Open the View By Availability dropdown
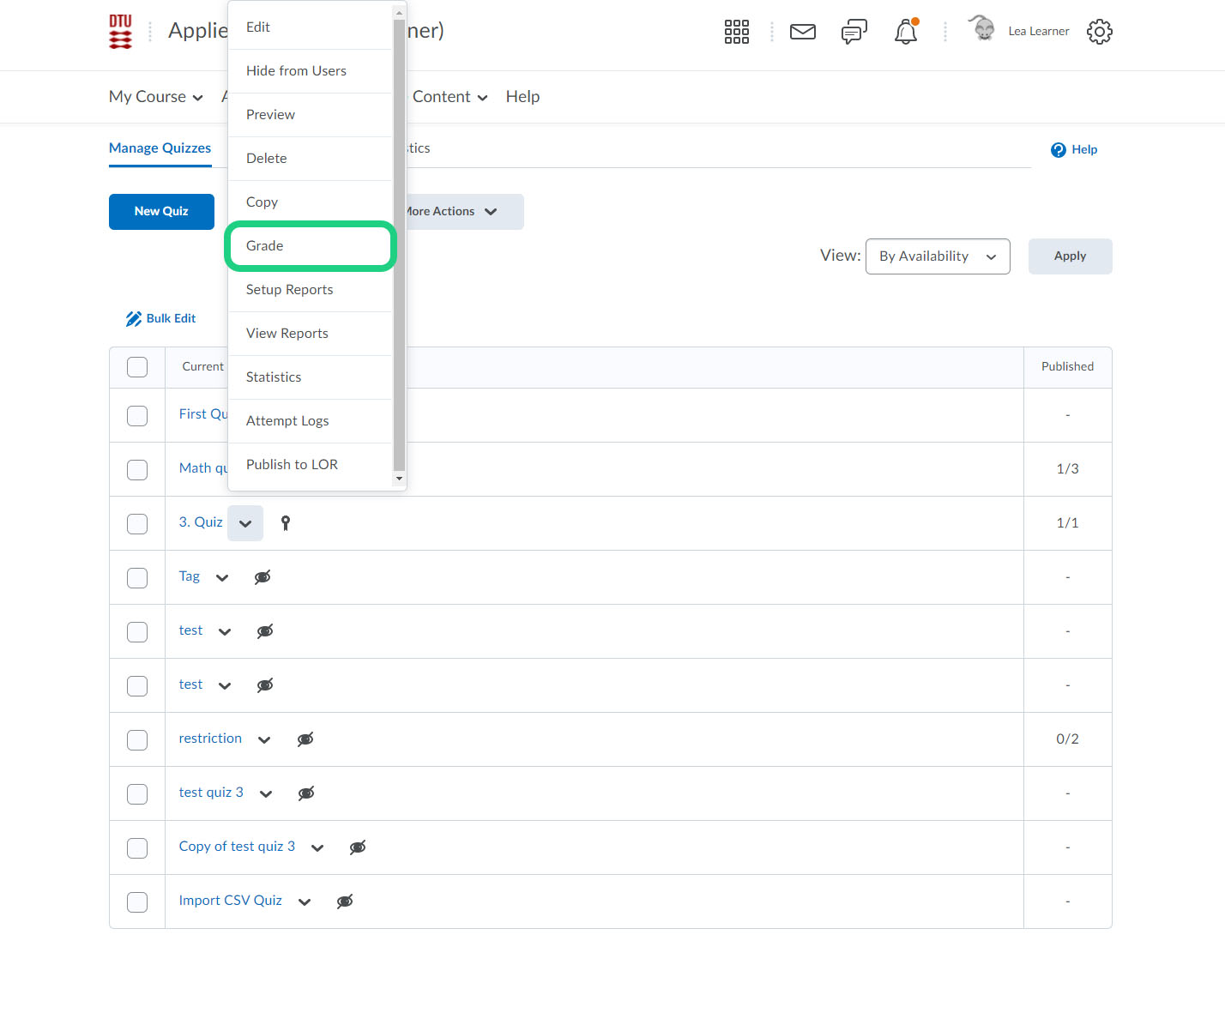The height and width of the screenshot is (1019, 1225). (x=938, y=256)
